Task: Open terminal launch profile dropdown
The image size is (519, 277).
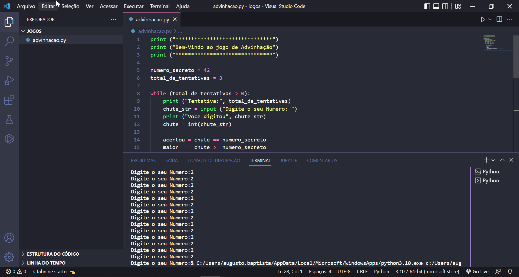Action: [493, 160]
